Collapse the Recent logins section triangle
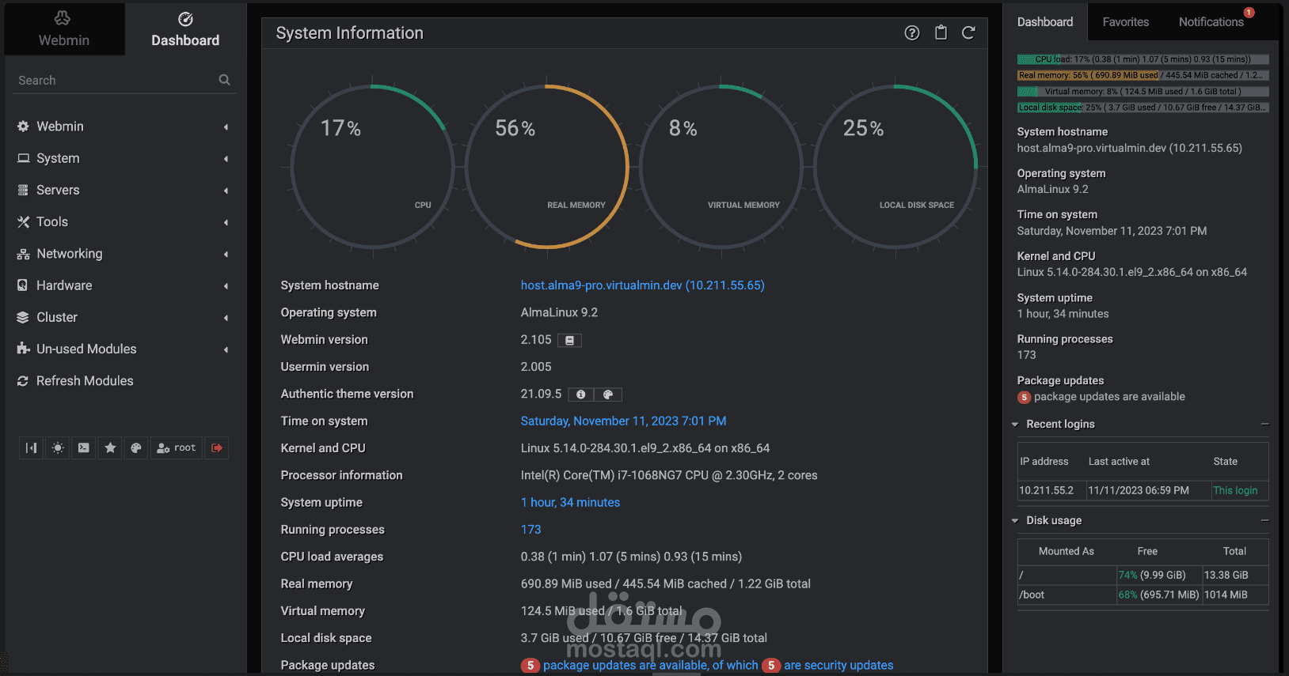The height and width of the screenshot is (676, 1289). [1015, 425]
